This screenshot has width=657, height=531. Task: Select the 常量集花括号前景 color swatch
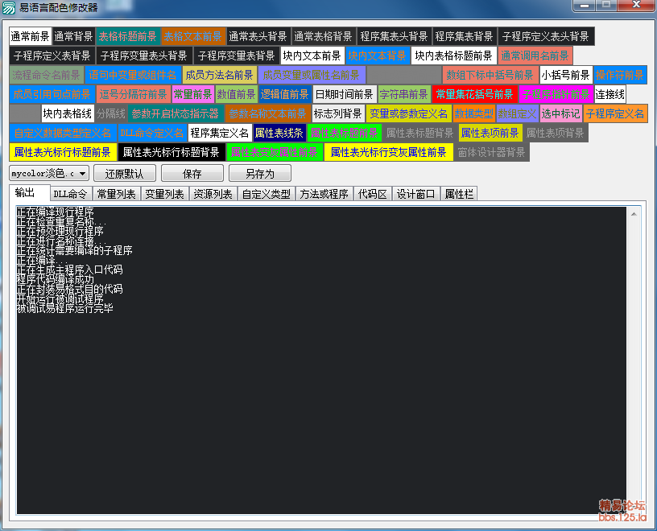[x=475, y=94]
